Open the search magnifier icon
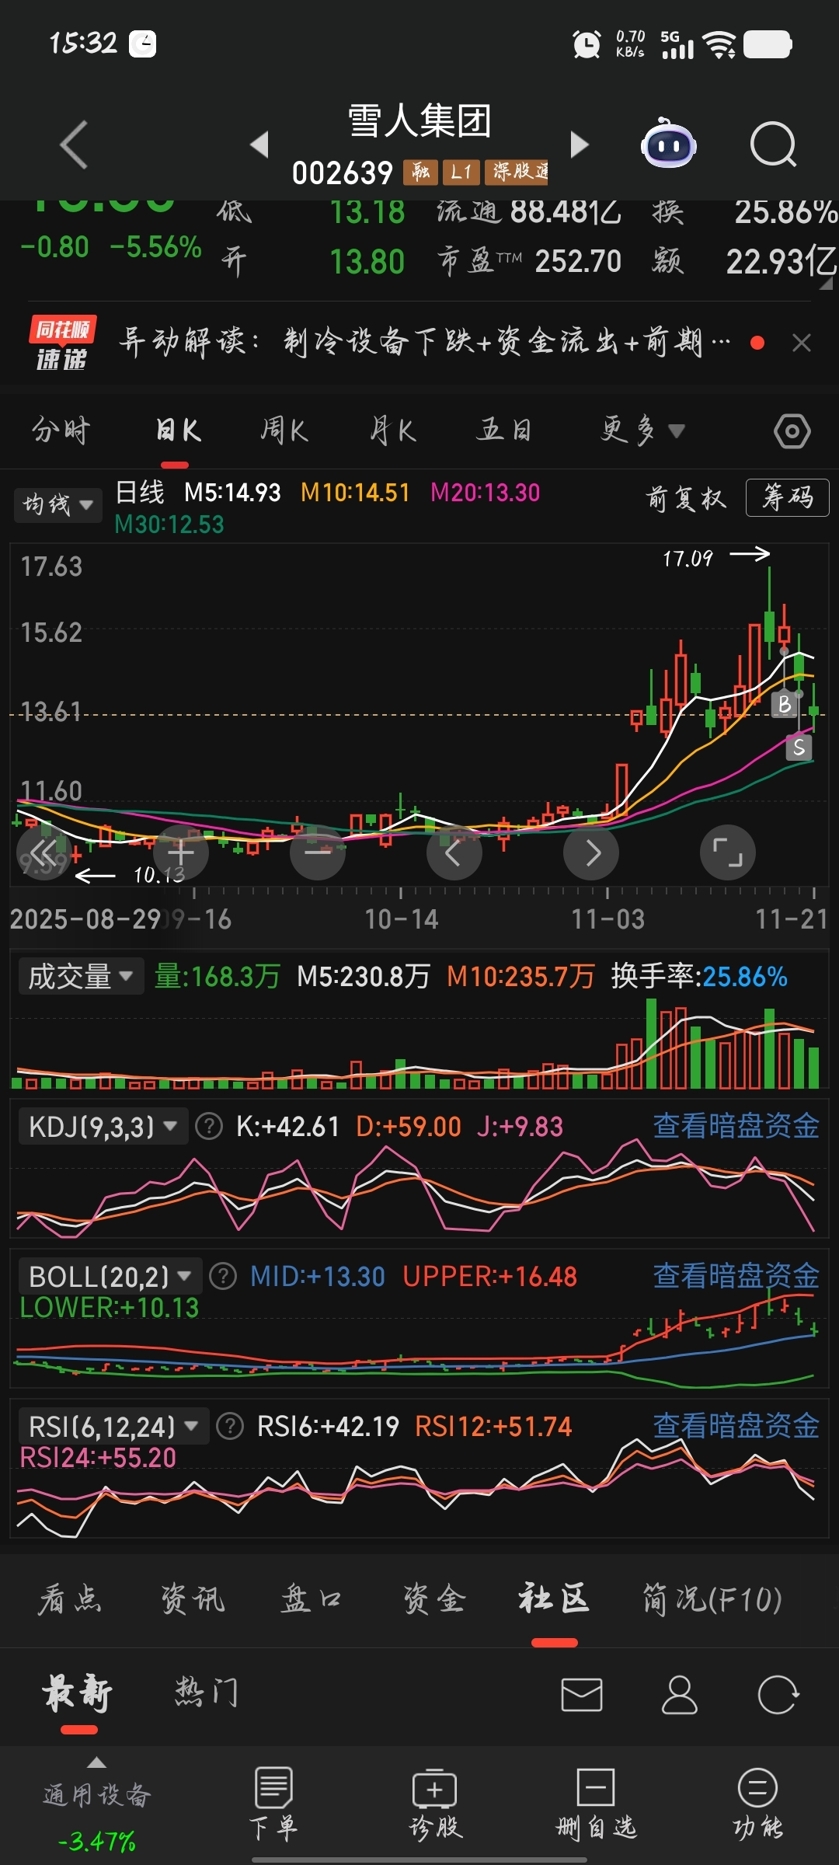 point(773,145)
